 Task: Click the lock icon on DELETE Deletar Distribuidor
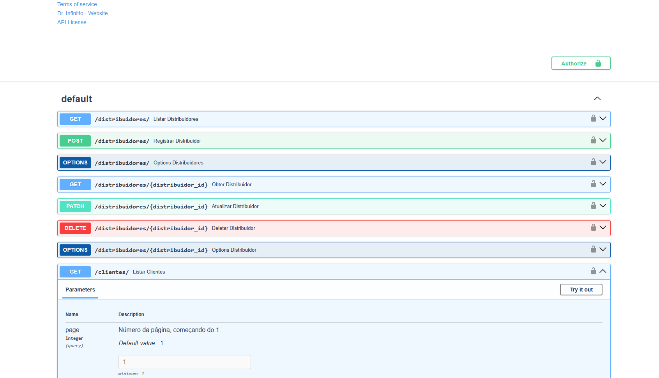point(594,228)
